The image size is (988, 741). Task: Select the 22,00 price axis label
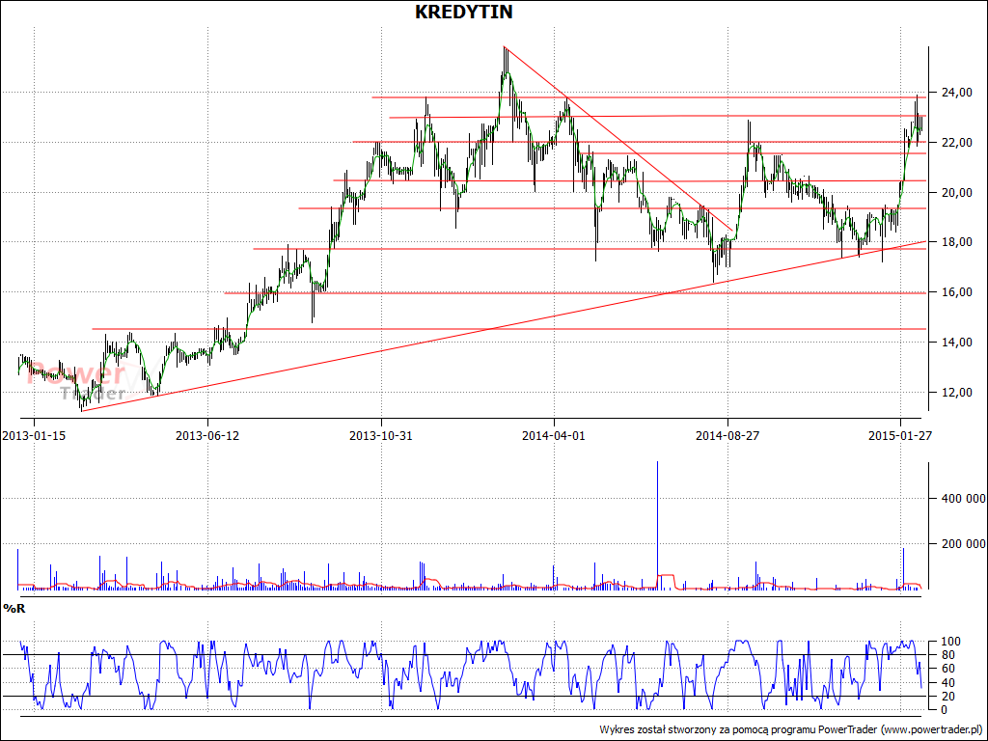point(955,143)
